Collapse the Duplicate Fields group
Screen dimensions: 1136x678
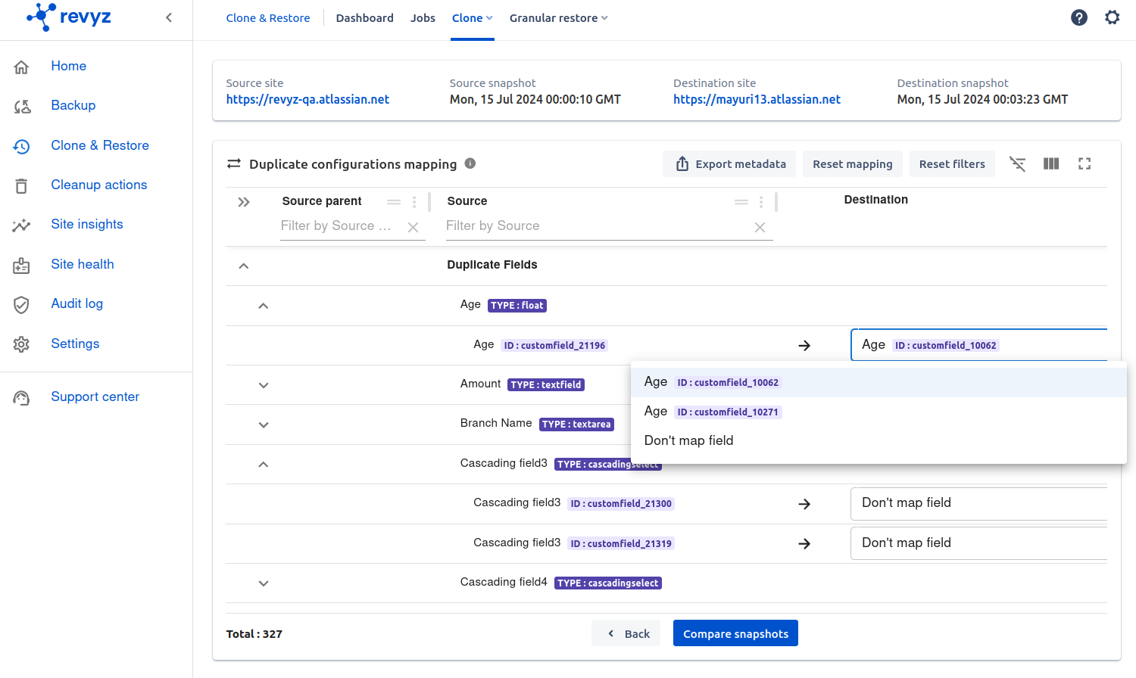(243, 266)
